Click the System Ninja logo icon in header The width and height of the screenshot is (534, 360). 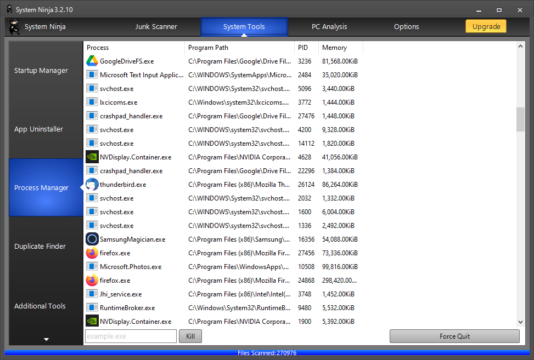[14, 26]
